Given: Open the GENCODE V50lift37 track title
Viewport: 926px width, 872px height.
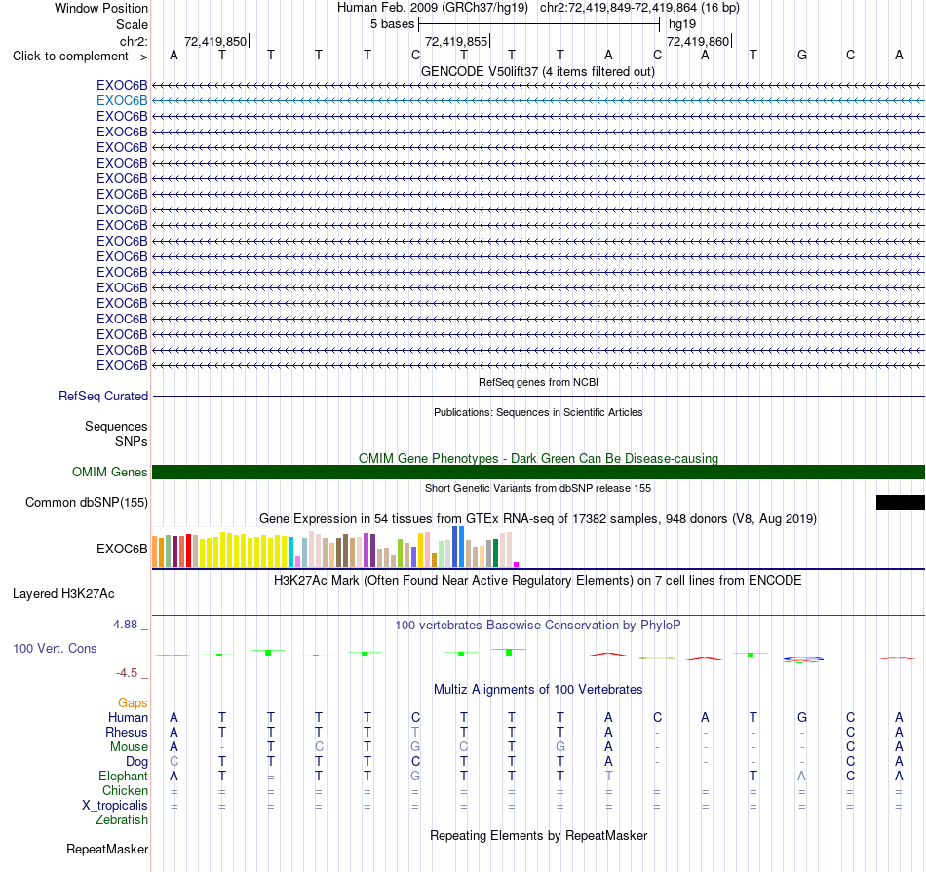Looking at the screenshot, I should (538, 71).
